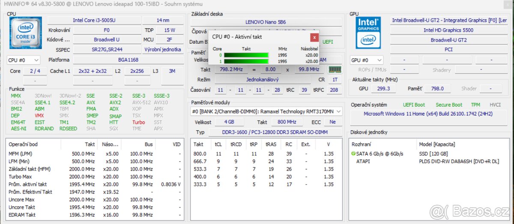Viewport: 514px width, 224px height.
Task: Click the Platforma value BGA1168
Action: coord(128,60)
